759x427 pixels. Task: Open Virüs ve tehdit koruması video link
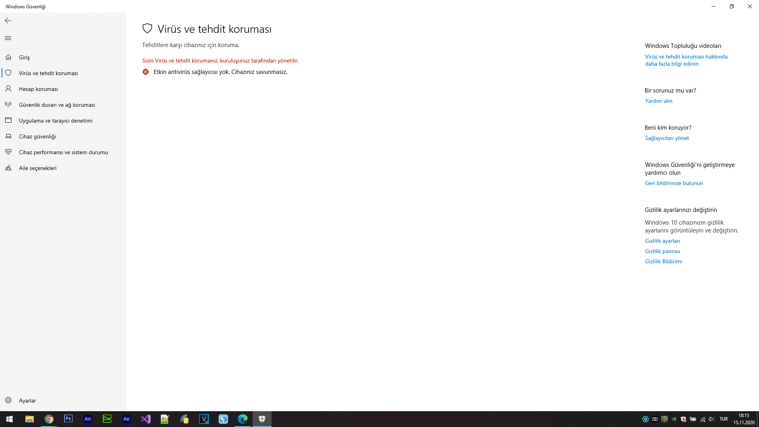tap(686, 60)
